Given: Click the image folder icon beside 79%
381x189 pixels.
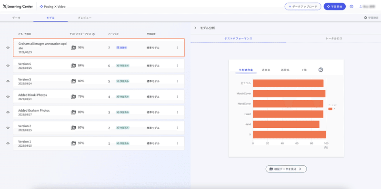Looking at the screenshot, I should coord(73,96).
